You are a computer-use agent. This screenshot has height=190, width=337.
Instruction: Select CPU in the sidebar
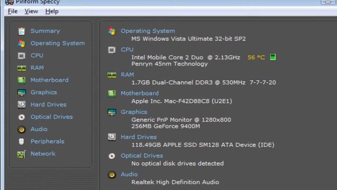(x=37, y=55)
